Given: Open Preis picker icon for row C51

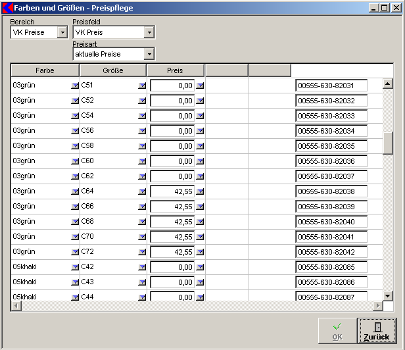Looking at the screenshot, I should click(x=200, y=86).
